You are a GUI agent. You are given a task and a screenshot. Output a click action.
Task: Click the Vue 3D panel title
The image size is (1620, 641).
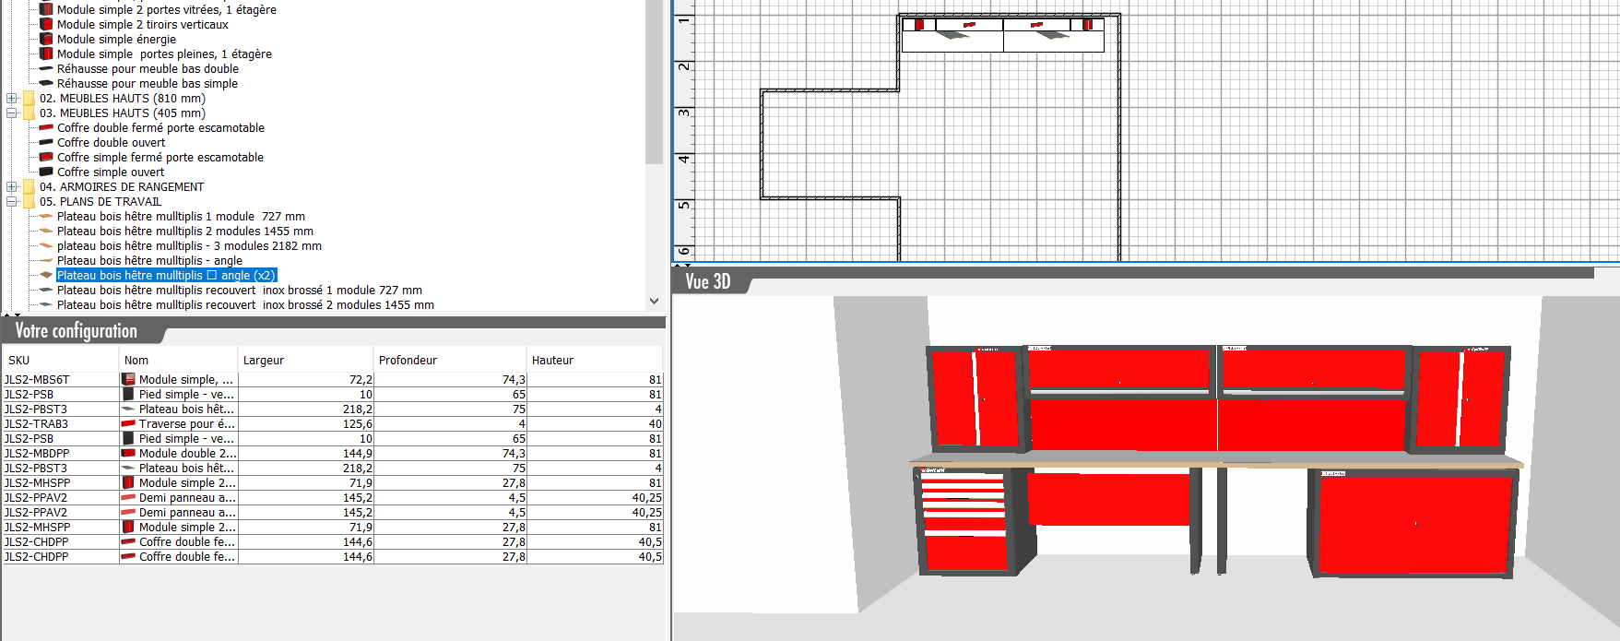click(x=708, y=281)
